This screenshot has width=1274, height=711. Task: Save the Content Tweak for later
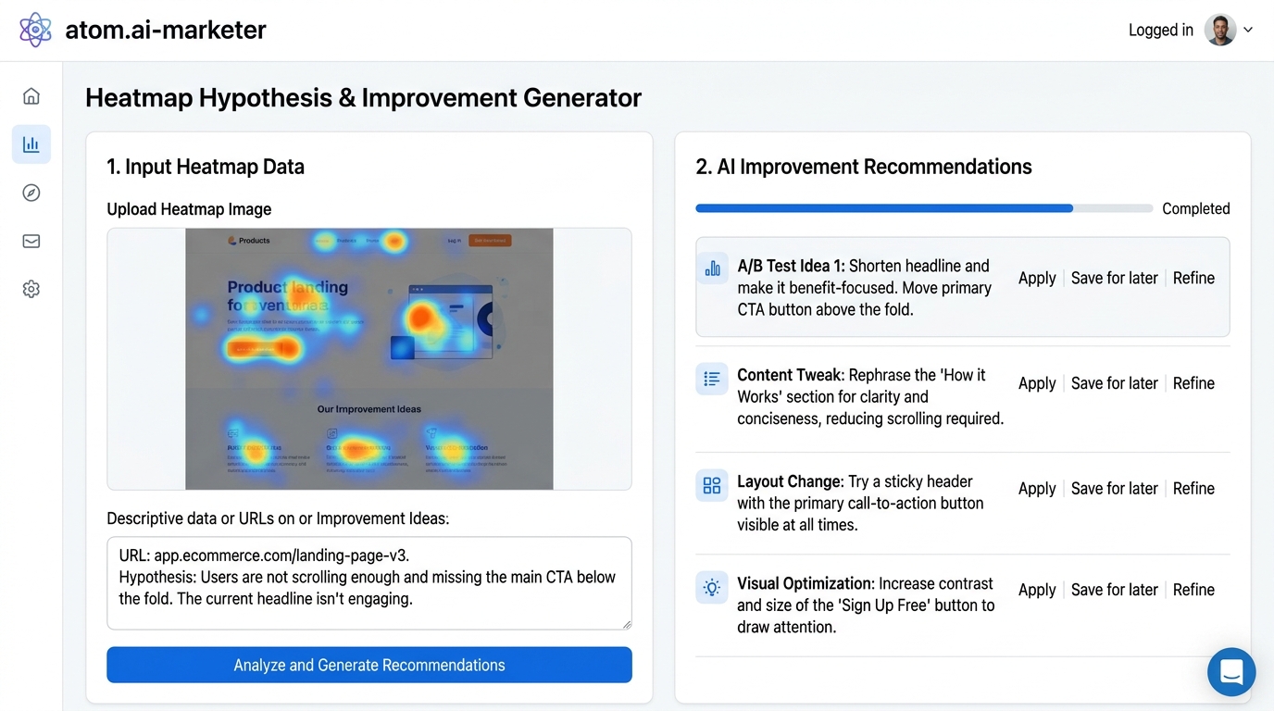tap(1114, 383)
